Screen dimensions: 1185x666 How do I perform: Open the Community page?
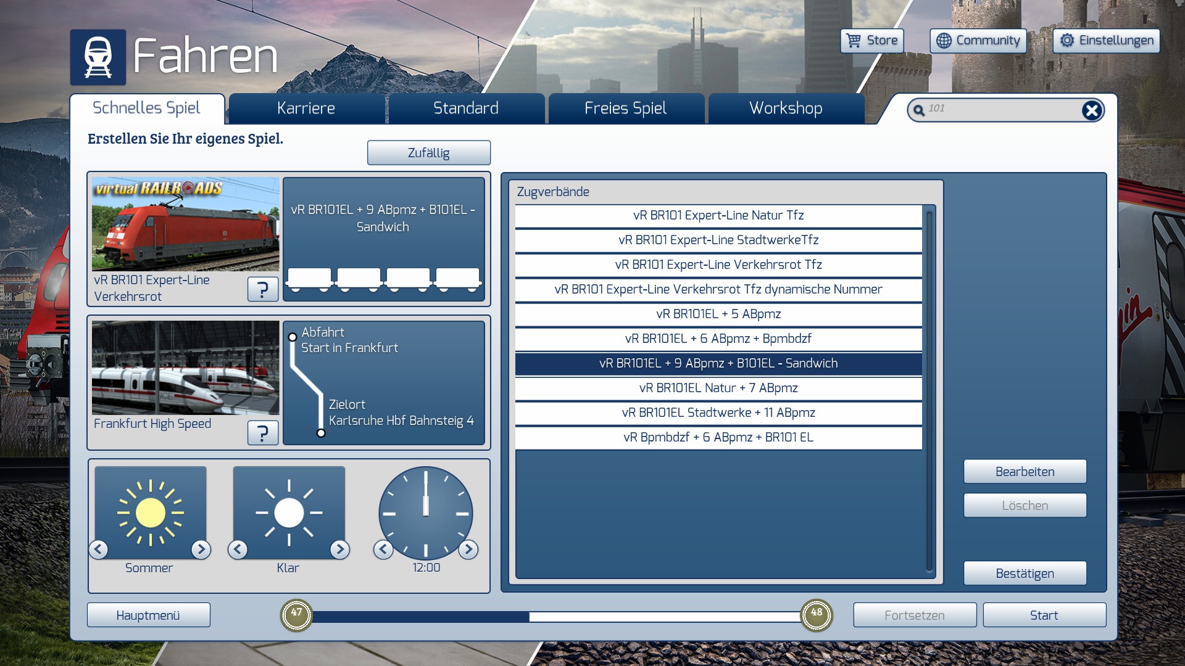pos(978,41)
